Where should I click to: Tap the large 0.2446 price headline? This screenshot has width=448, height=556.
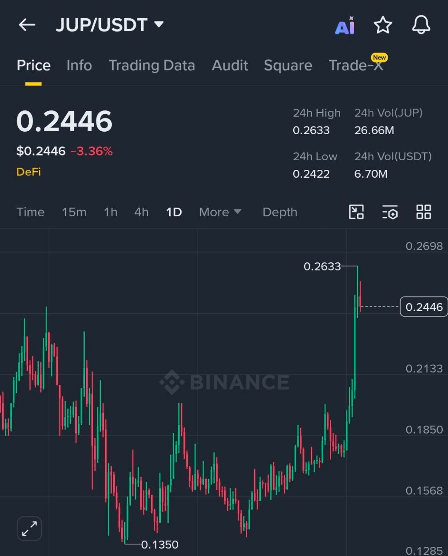point(64,121)
